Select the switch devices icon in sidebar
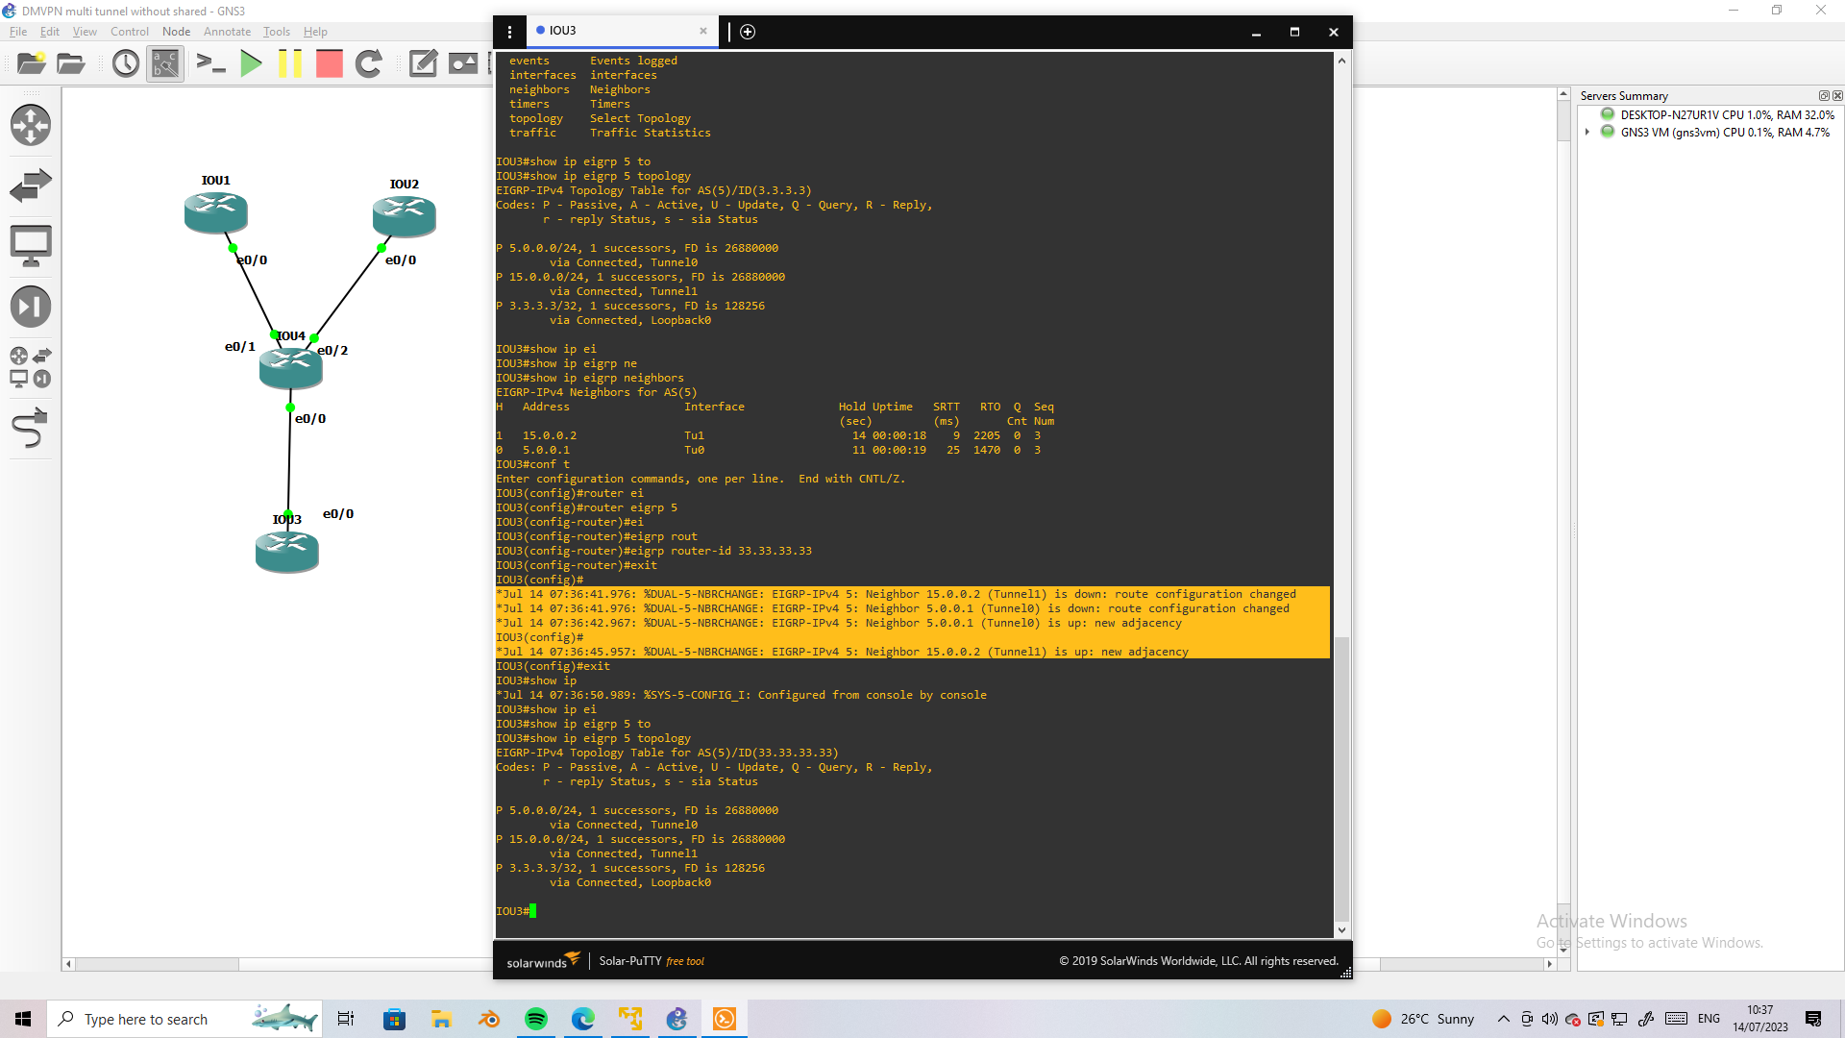Image resolution: width=1845 pixels, height=1038 pixels. (x=32, y=185)
